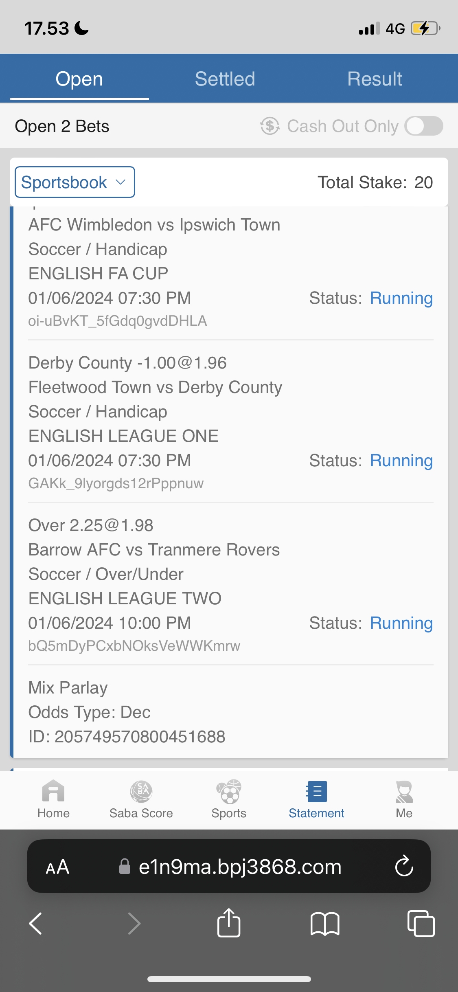458x992 pixels.
Task: Open the AA text size menu
Action: pyautogui.click(x=57, y=867)
